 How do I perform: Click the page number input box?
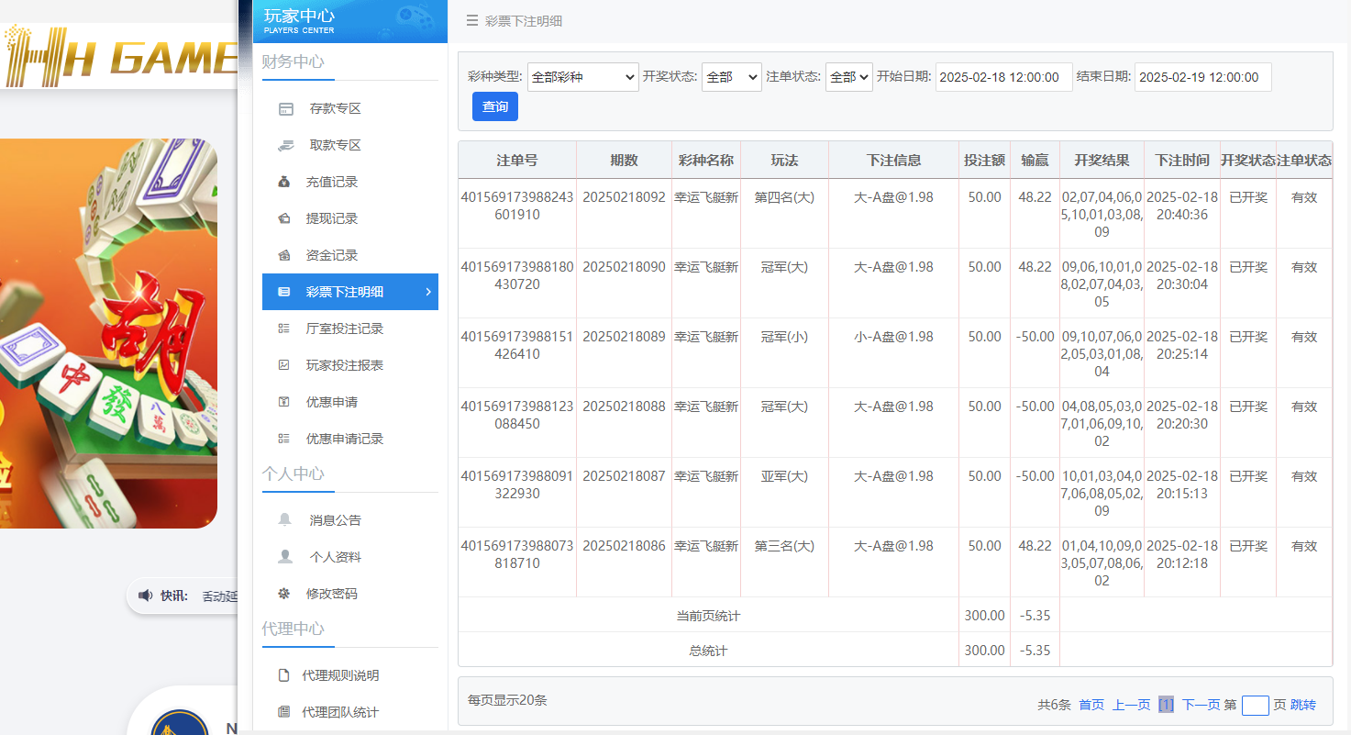pos(1255,705)
